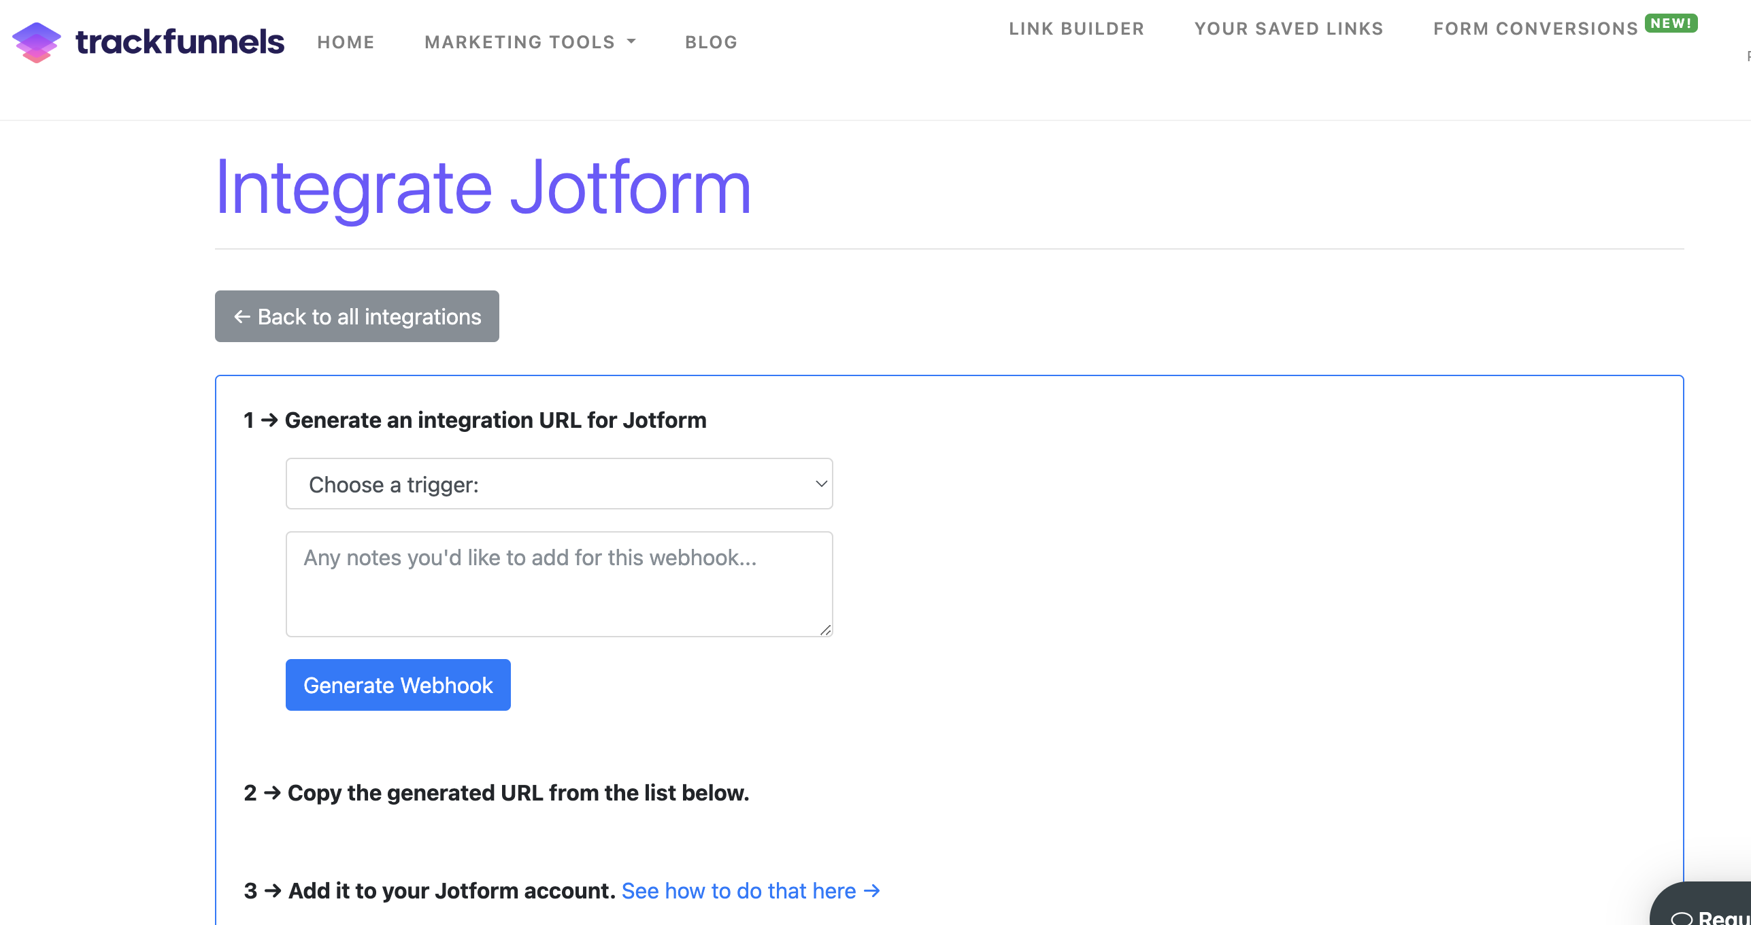Go to the Home menu item

pyautogui.click(x=346, y=42)
